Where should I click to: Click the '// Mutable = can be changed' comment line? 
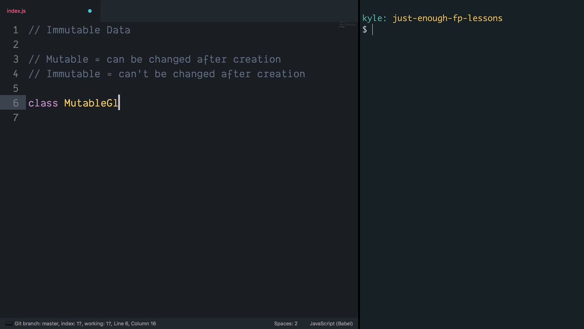point(154,59)
